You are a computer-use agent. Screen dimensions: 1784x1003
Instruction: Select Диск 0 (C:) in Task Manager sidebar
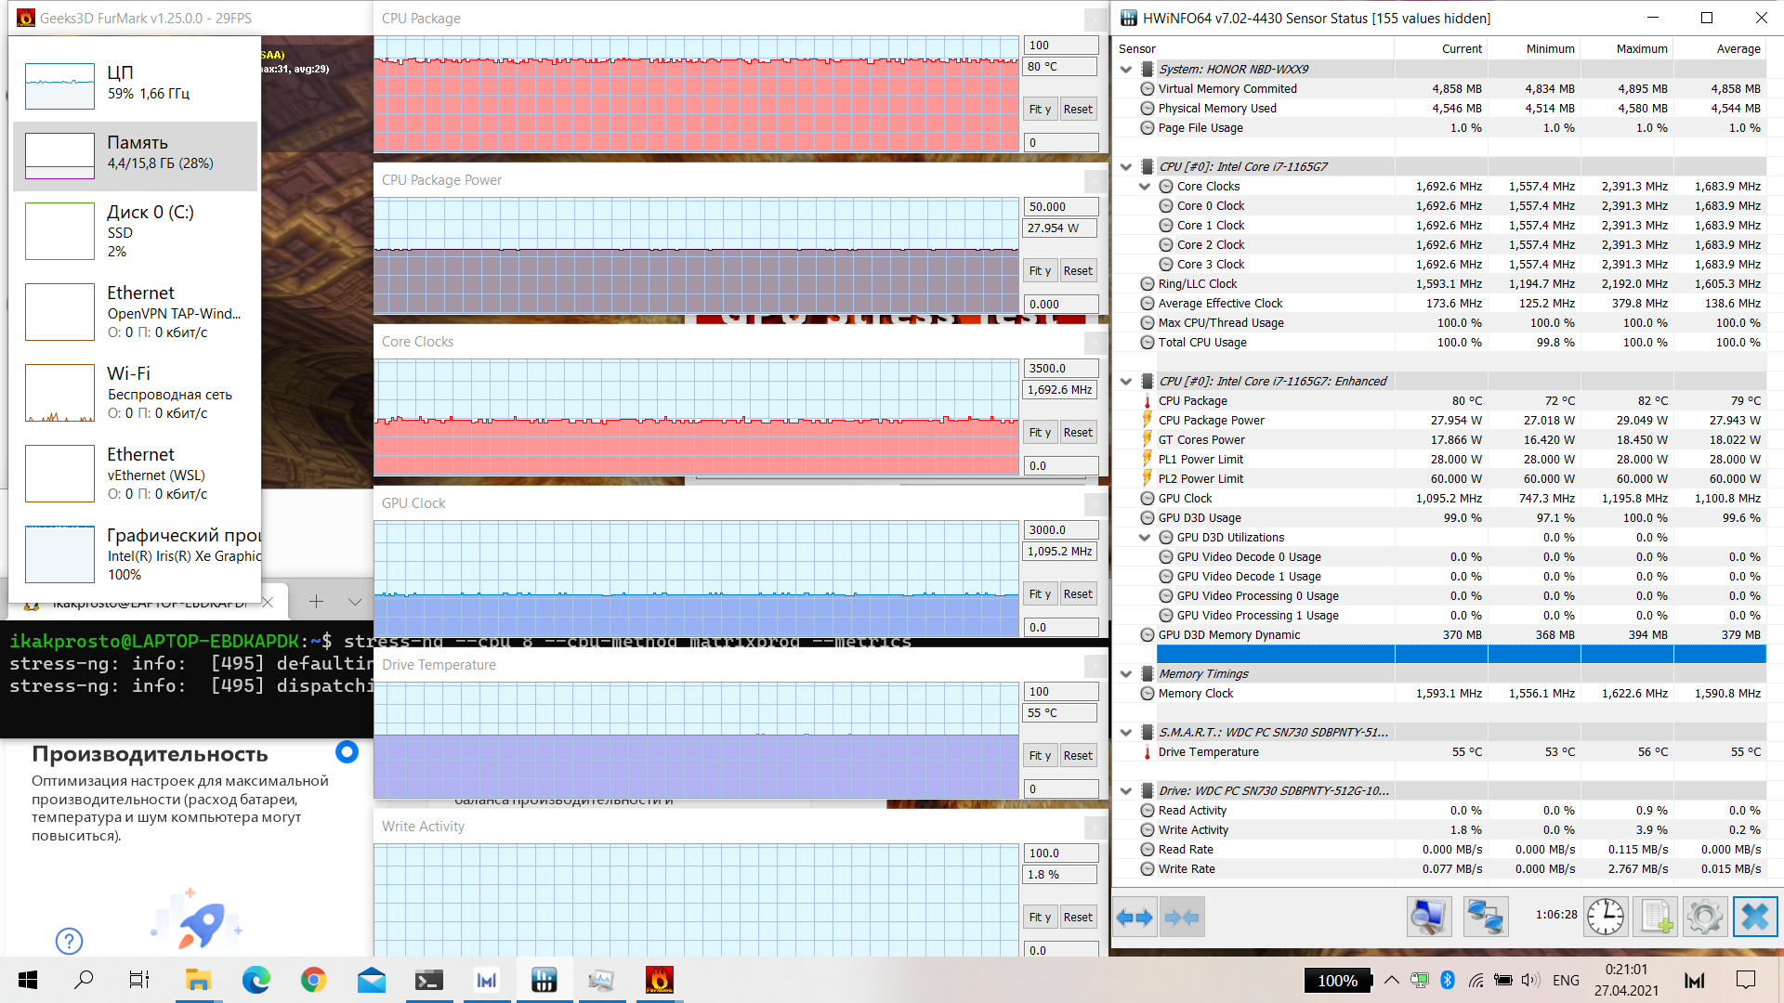pyautogui.click(x=135, y=231)
